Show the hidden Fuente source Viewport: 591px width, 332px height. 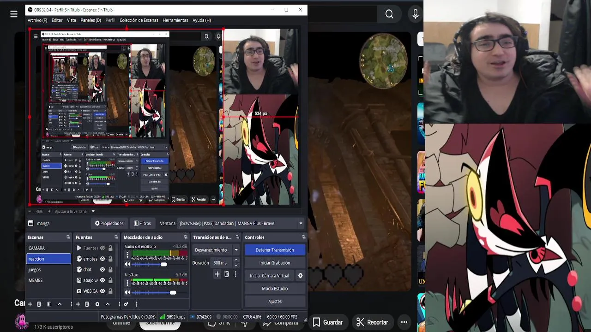click(x=103, y=248)
